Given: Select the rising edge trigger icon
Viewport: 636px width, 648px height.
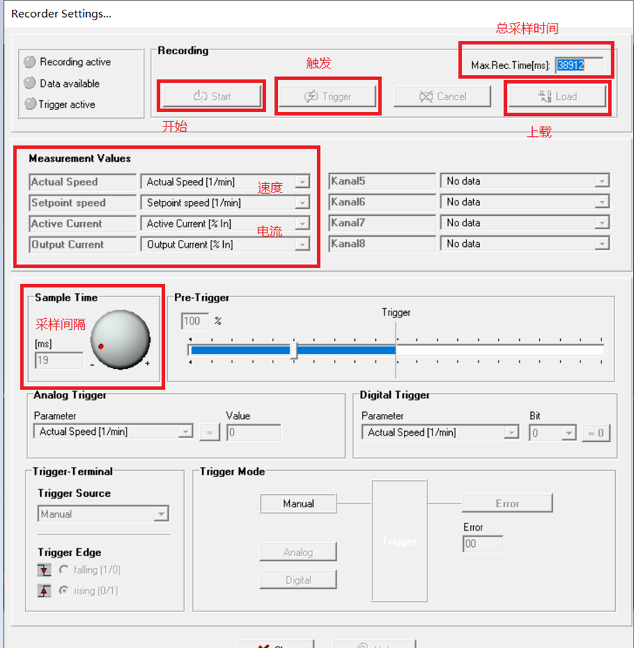Looking at the screenshot, I should 44,591.
